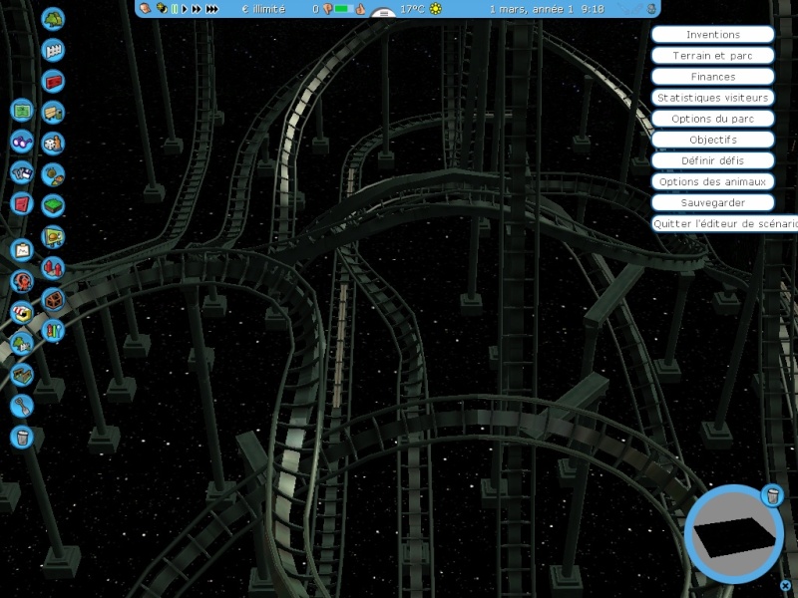Open the Inventions menu
798x598 pixels.
[712, 34]
